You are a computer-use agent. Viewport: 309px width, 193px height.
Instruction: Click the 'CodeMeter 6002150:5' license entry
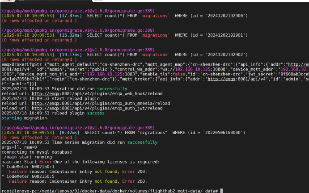tap(28, 176)
